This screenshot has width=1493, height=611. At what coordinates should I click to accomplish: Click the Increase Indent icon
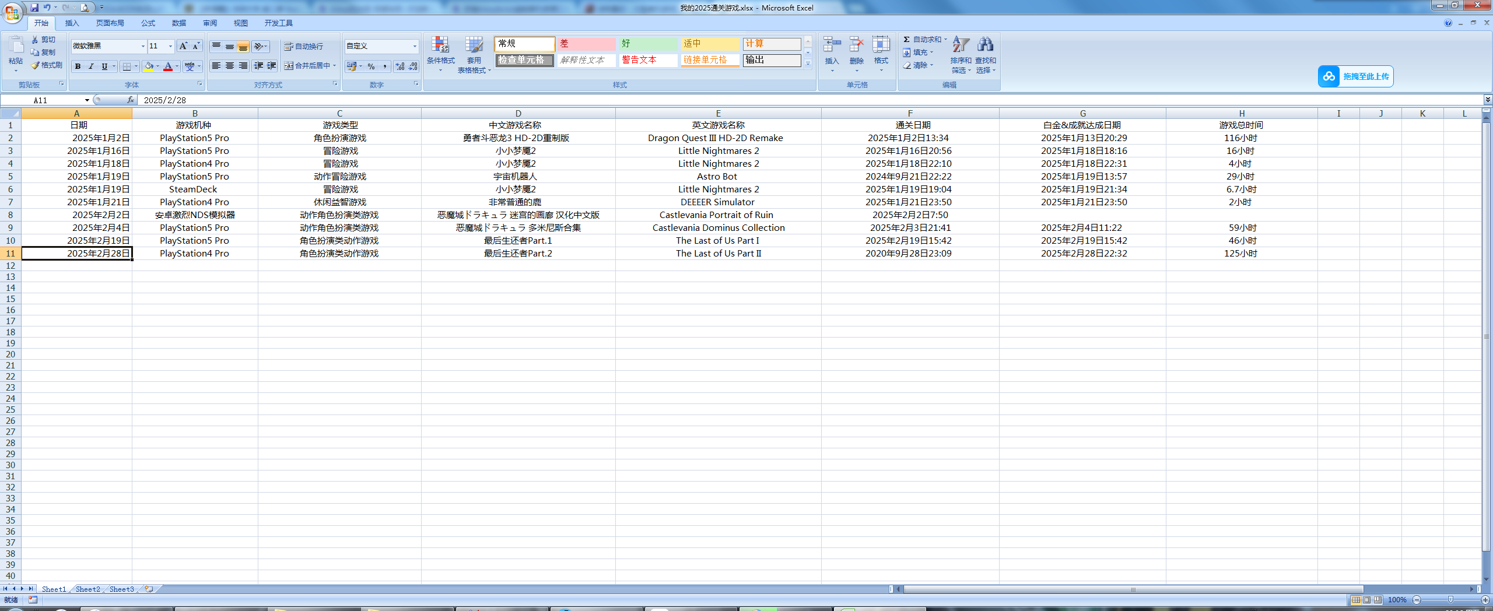(272, 66)
